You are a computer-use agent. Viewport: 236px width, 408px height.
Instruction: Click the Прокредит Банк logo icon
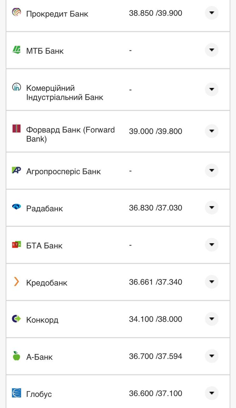(17, 13)
